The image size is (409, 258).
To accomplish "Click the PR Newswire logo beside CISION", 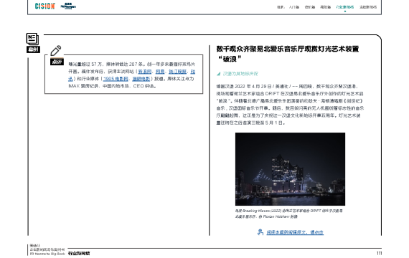I will click(x=68, y=6).
